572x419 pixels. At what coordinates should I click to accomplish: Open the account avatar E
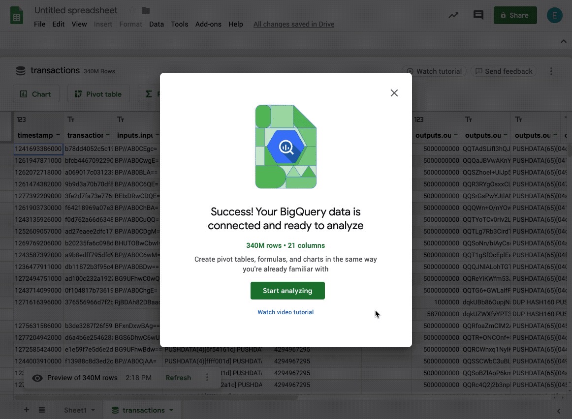[555, 15]
